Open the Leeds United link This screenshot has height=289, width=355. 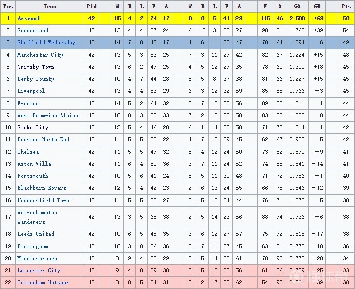[x=35, y=234]
